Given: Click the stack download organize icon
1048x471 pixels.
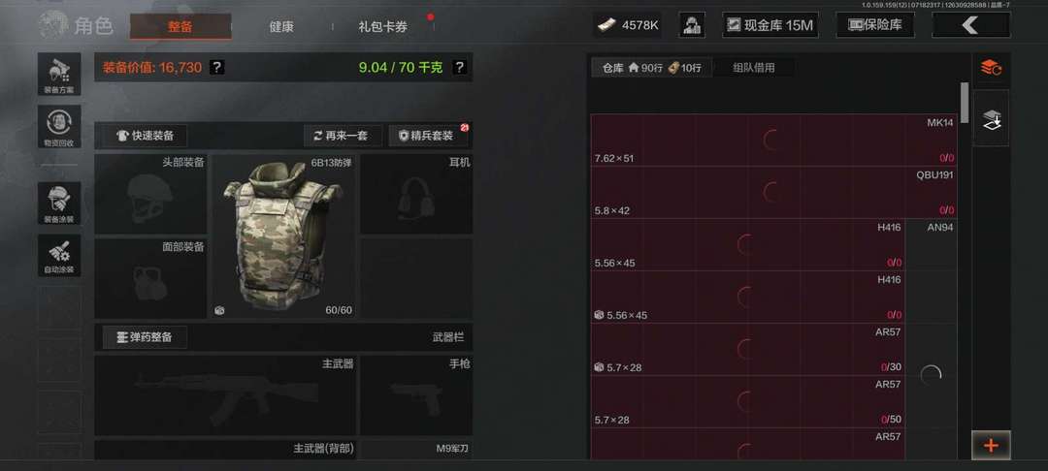Looking at the screenshot, I should pos(991,119).
